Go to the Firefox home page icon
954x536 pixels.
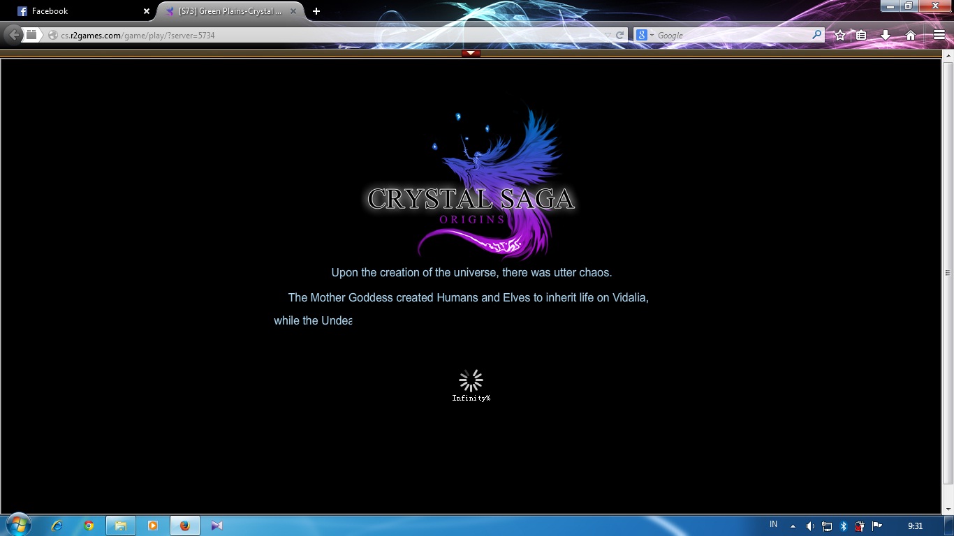point(910,35)
